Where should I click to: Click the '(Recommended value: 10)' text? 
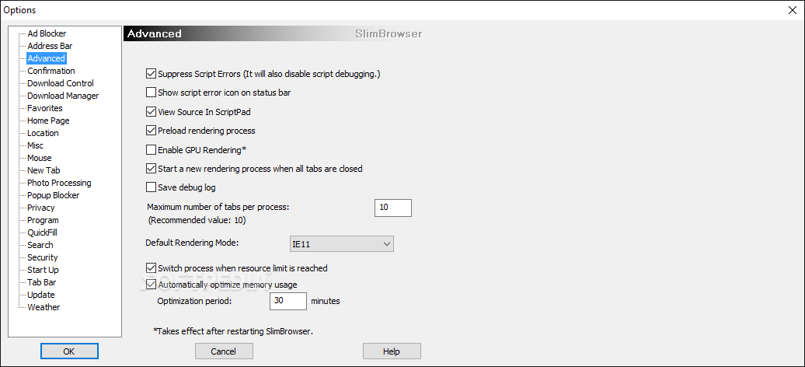(x=197, y=221)
